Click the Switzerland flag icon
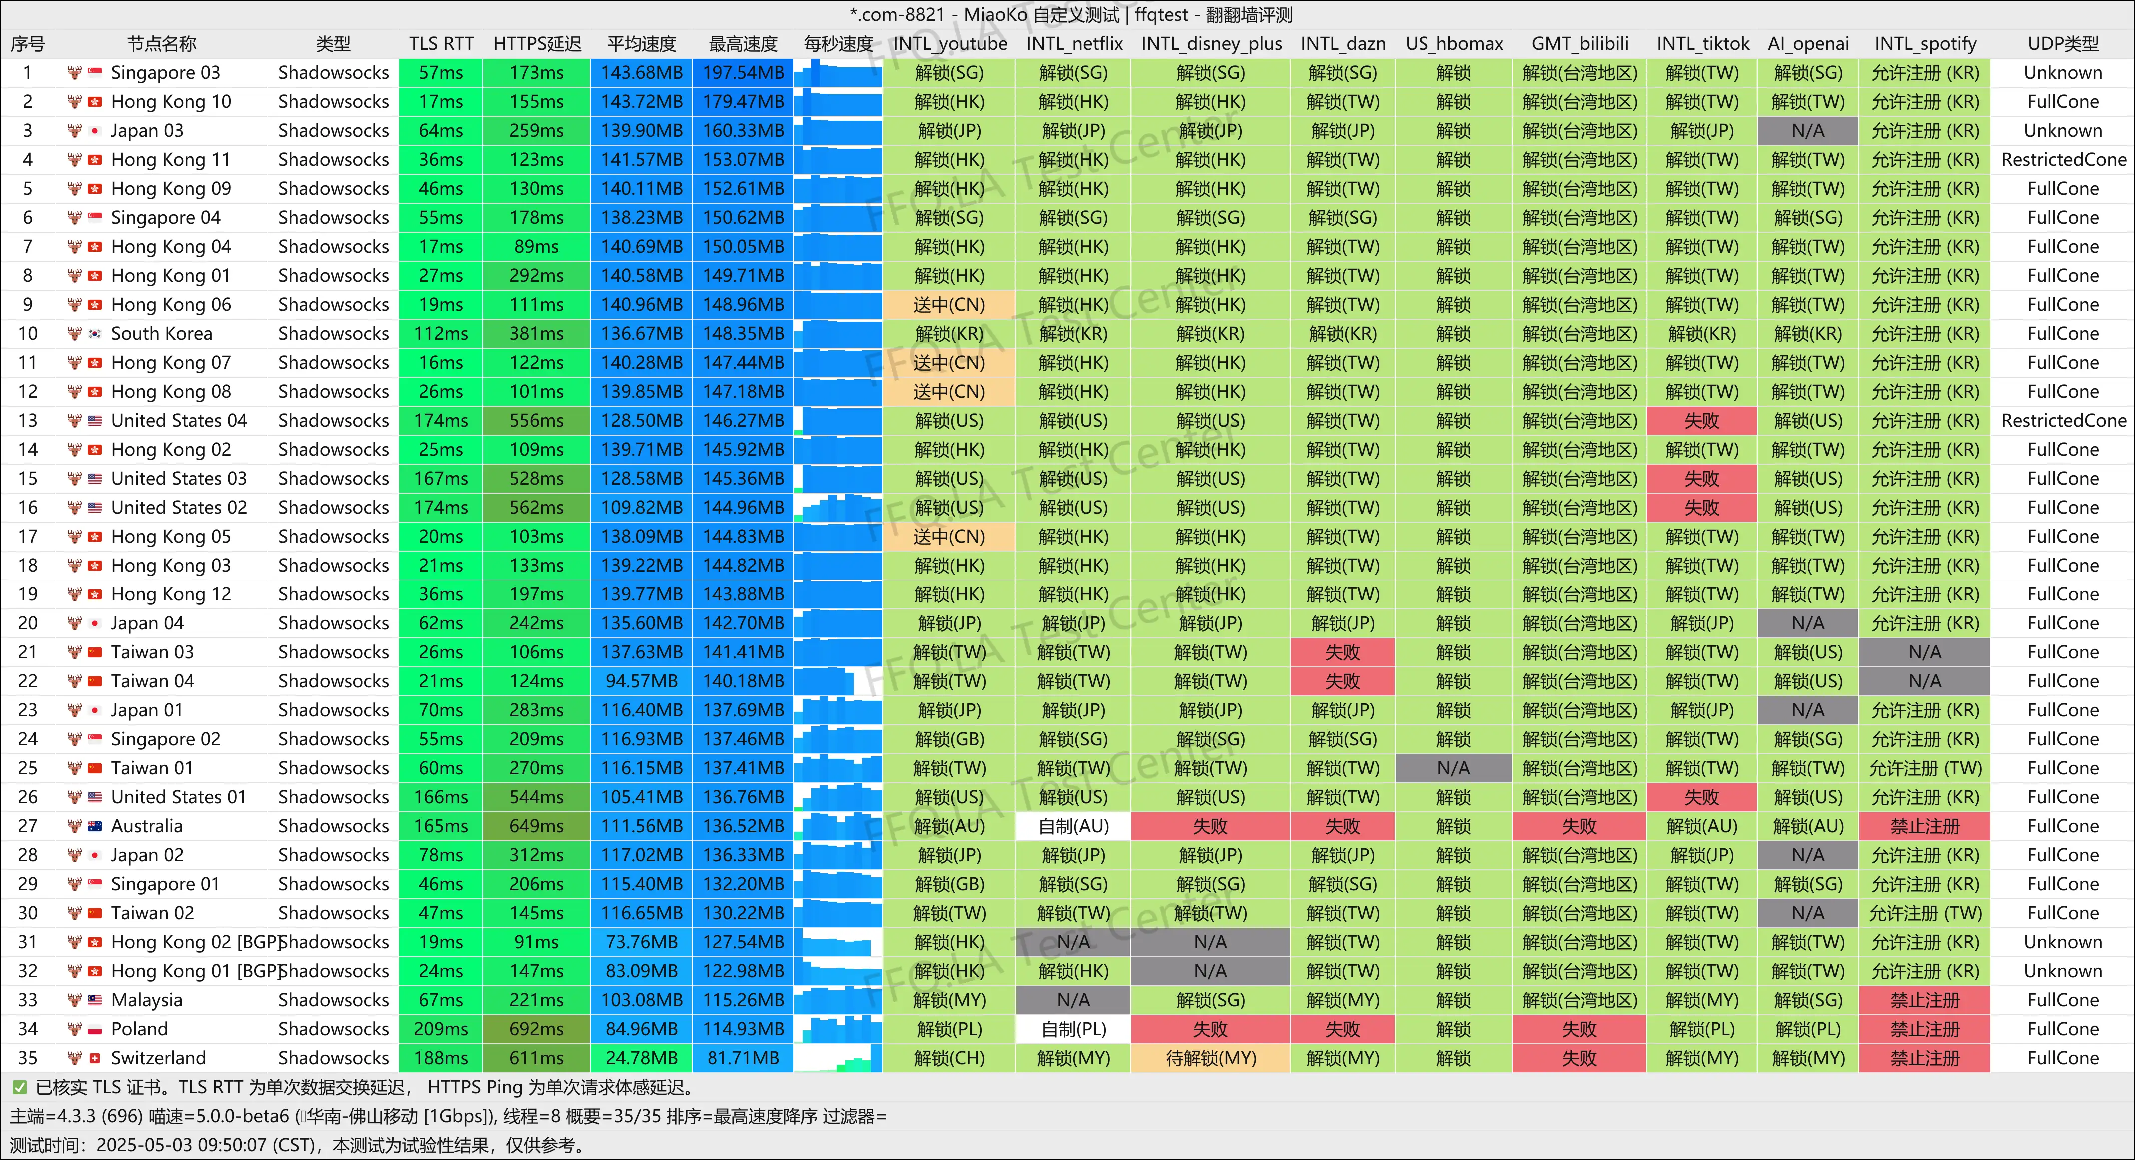The image size is (2135, 1160). (95, 1058)
